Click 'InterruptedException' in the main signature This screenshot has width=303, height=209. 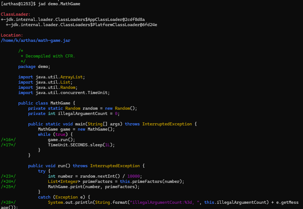167,124
